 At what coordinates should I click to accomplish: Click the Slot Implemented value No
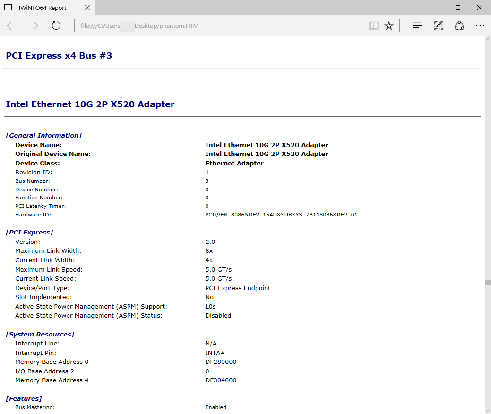(209, 297)
